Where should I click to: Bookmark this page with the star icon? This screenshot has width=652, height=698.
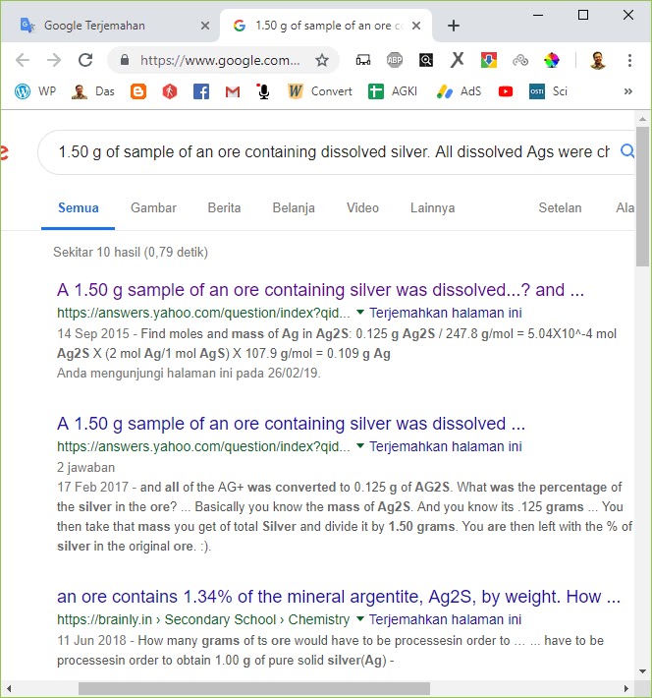click(322, 60)
